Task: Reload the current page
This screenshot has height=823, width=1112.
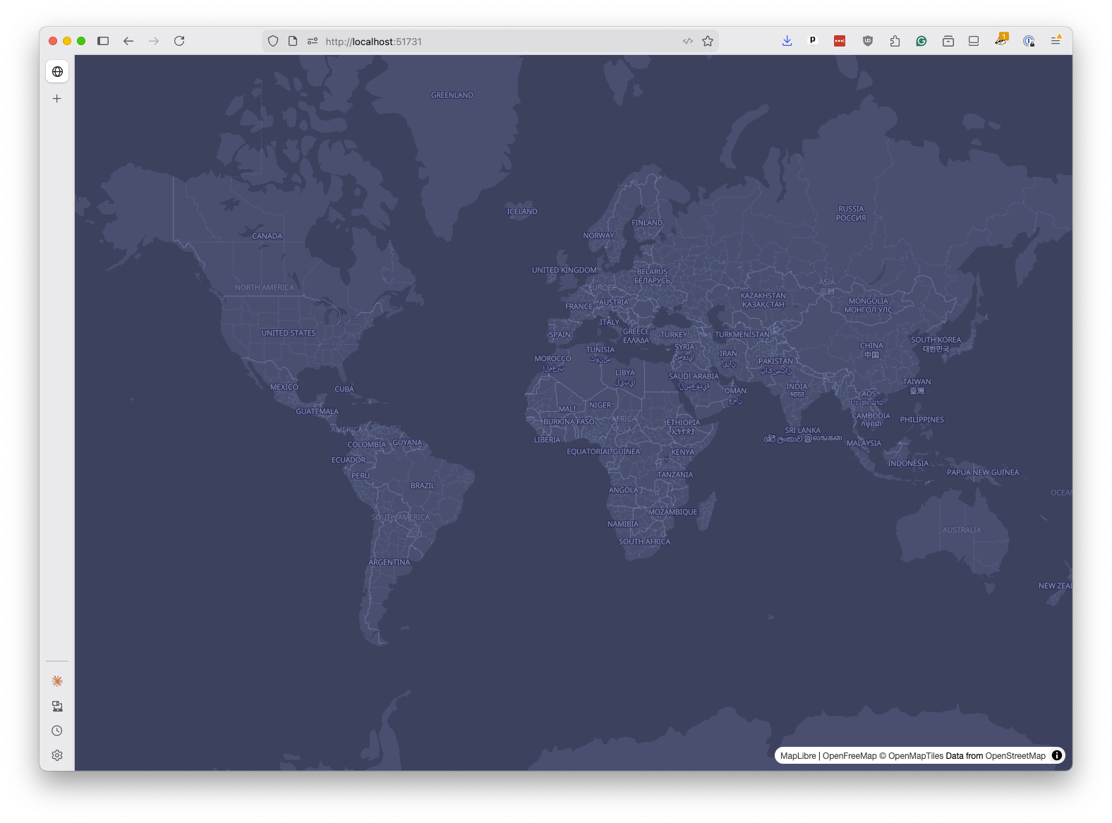Action: pos(179,41)
